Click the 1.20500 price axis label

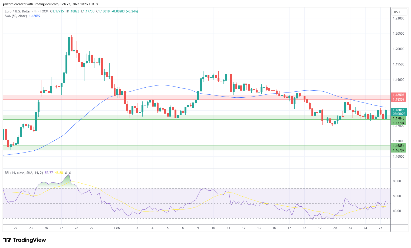click(x=399, y=34)
